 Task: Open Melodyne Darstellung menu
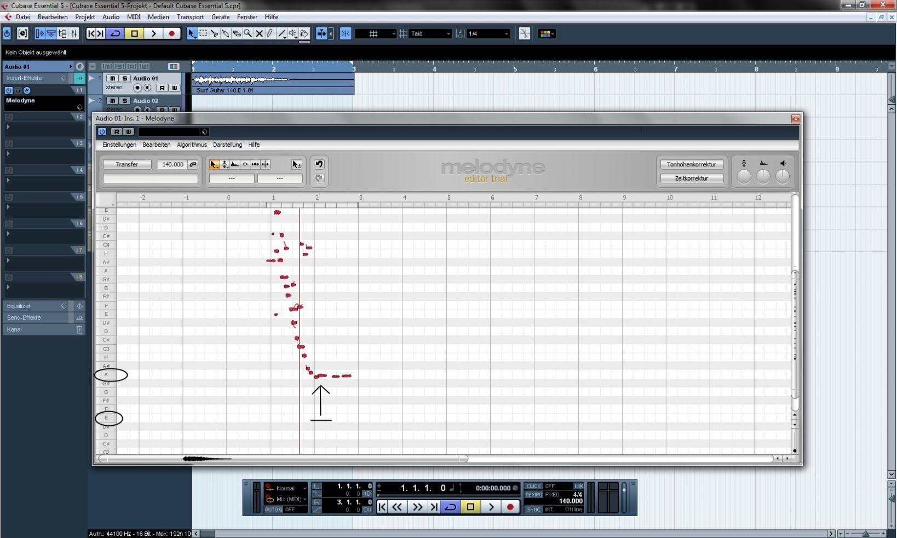pyautogui.click(x=227, y=144)
